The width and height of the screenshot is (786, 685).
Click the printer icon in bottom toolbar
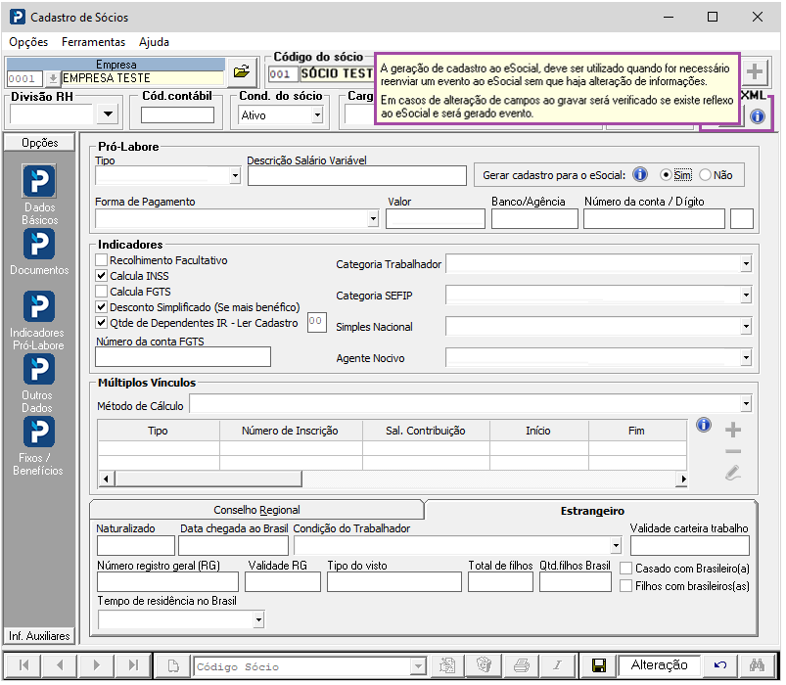coord(522,665)
